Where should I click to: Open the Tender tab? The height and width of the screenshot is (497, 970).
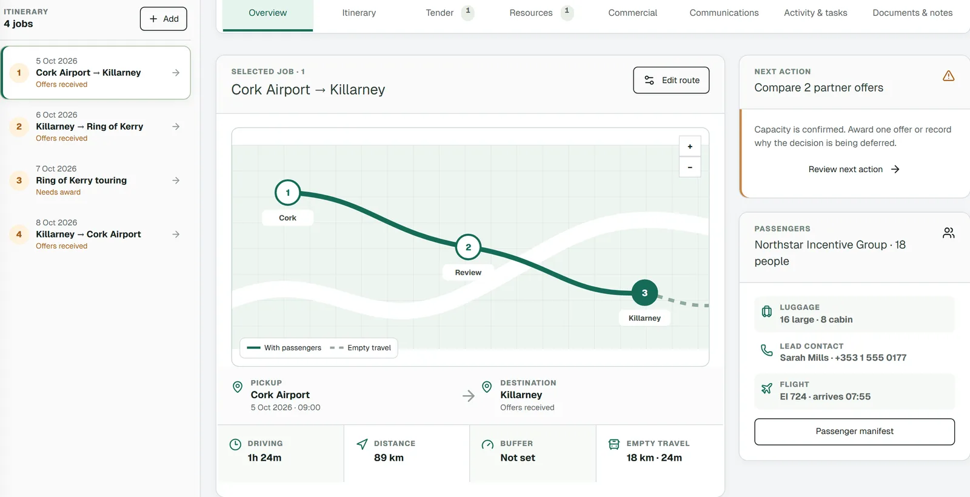click(x=449, y=13)
